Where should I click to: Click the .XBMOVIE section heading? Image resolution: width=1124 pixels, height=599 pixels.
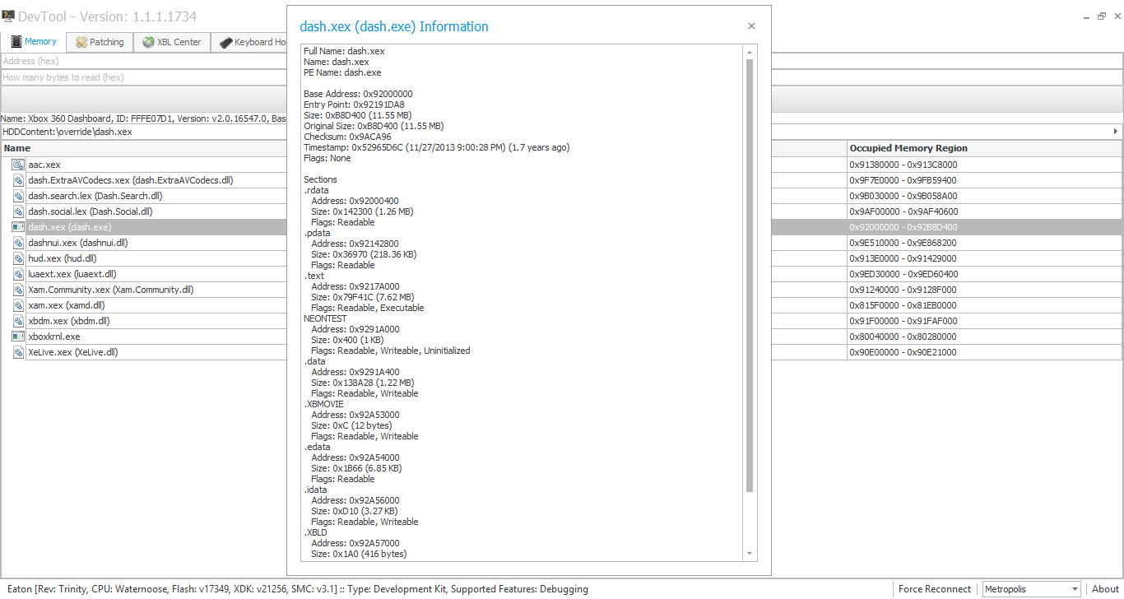323,404
